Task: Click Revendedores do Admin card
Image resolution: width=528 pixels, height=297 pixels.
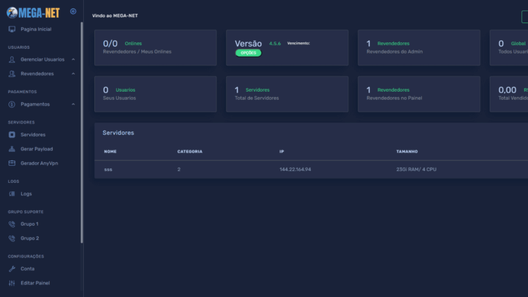Action: [x=419, y=48]
